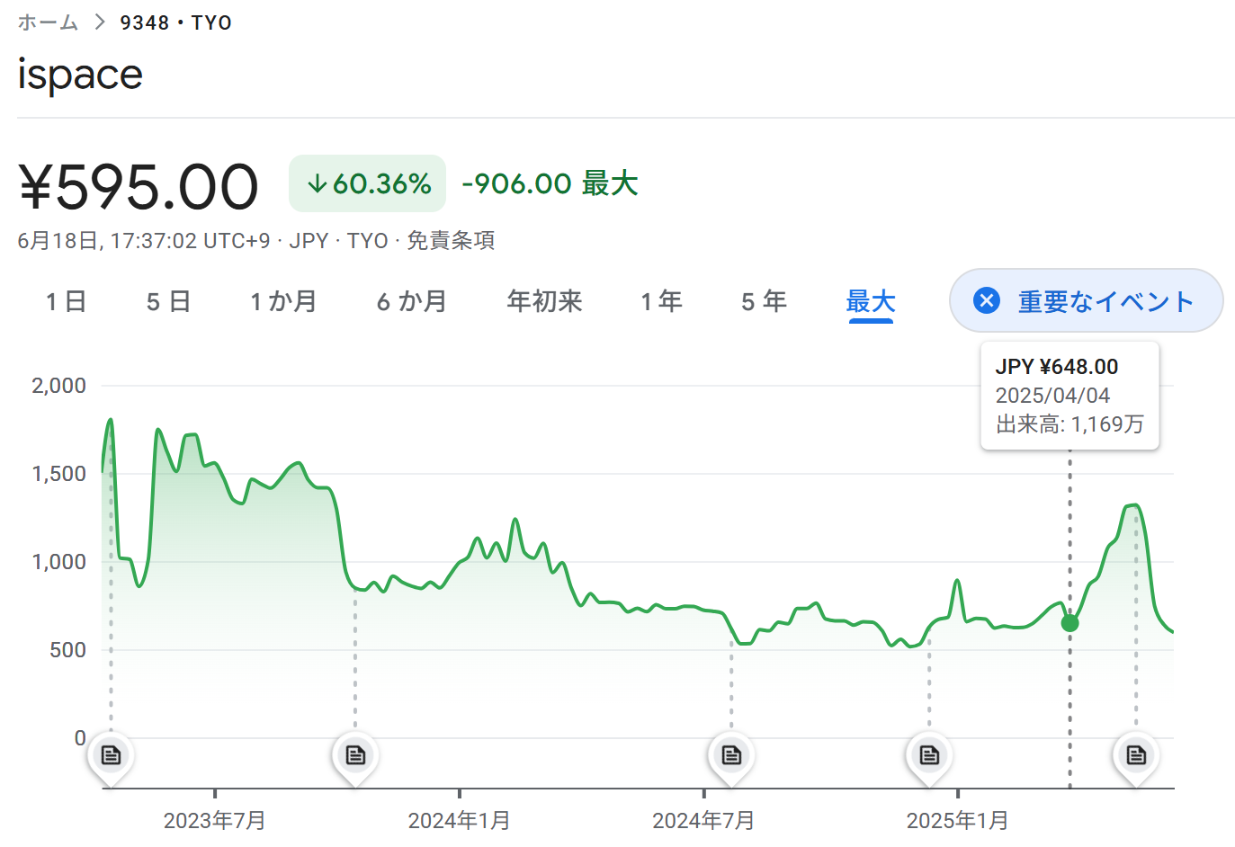Click the JPY ¥648.00 tooltip price
The height and width of the screenshot is (847, 1235).
point(1057,367)
